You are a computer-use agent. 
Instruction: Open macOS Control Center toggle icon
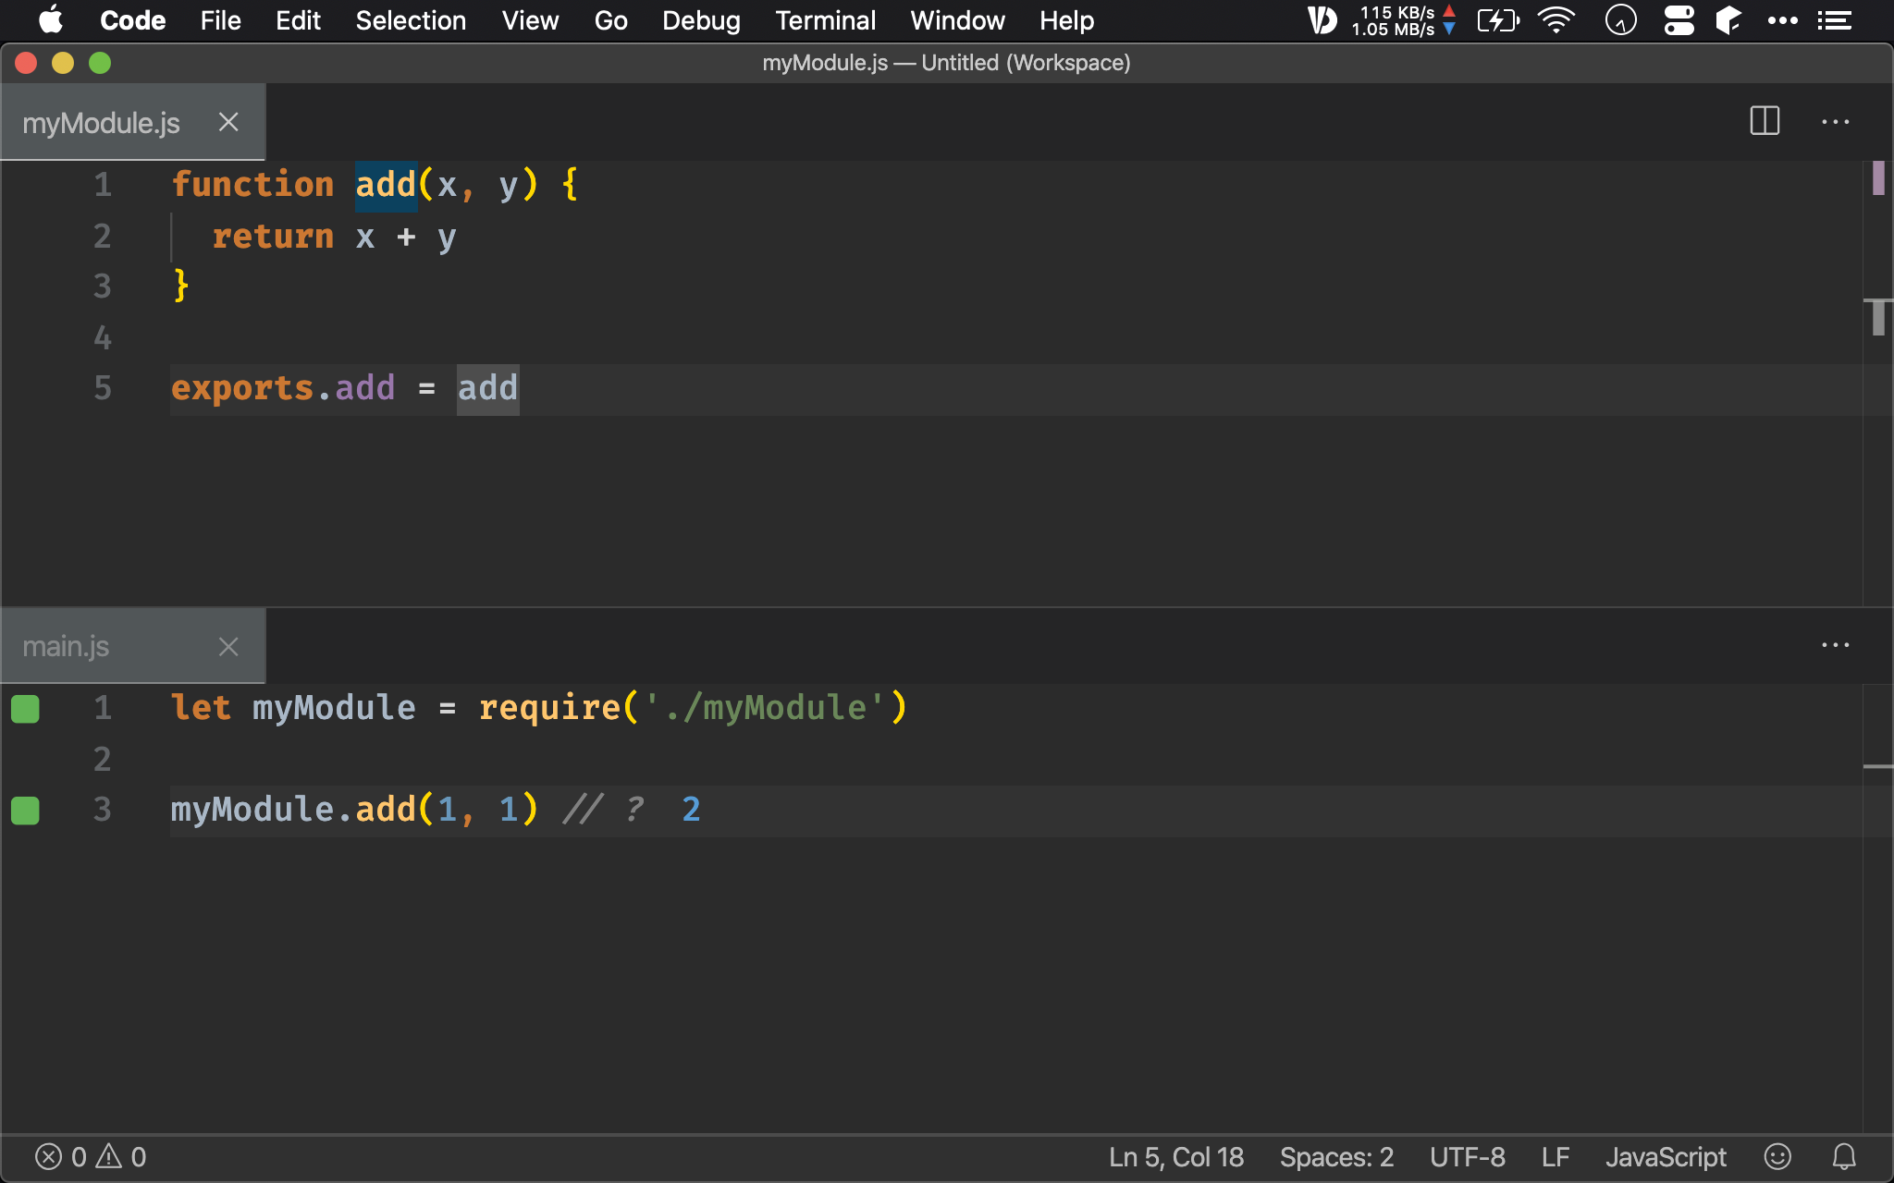[1679, 20]
